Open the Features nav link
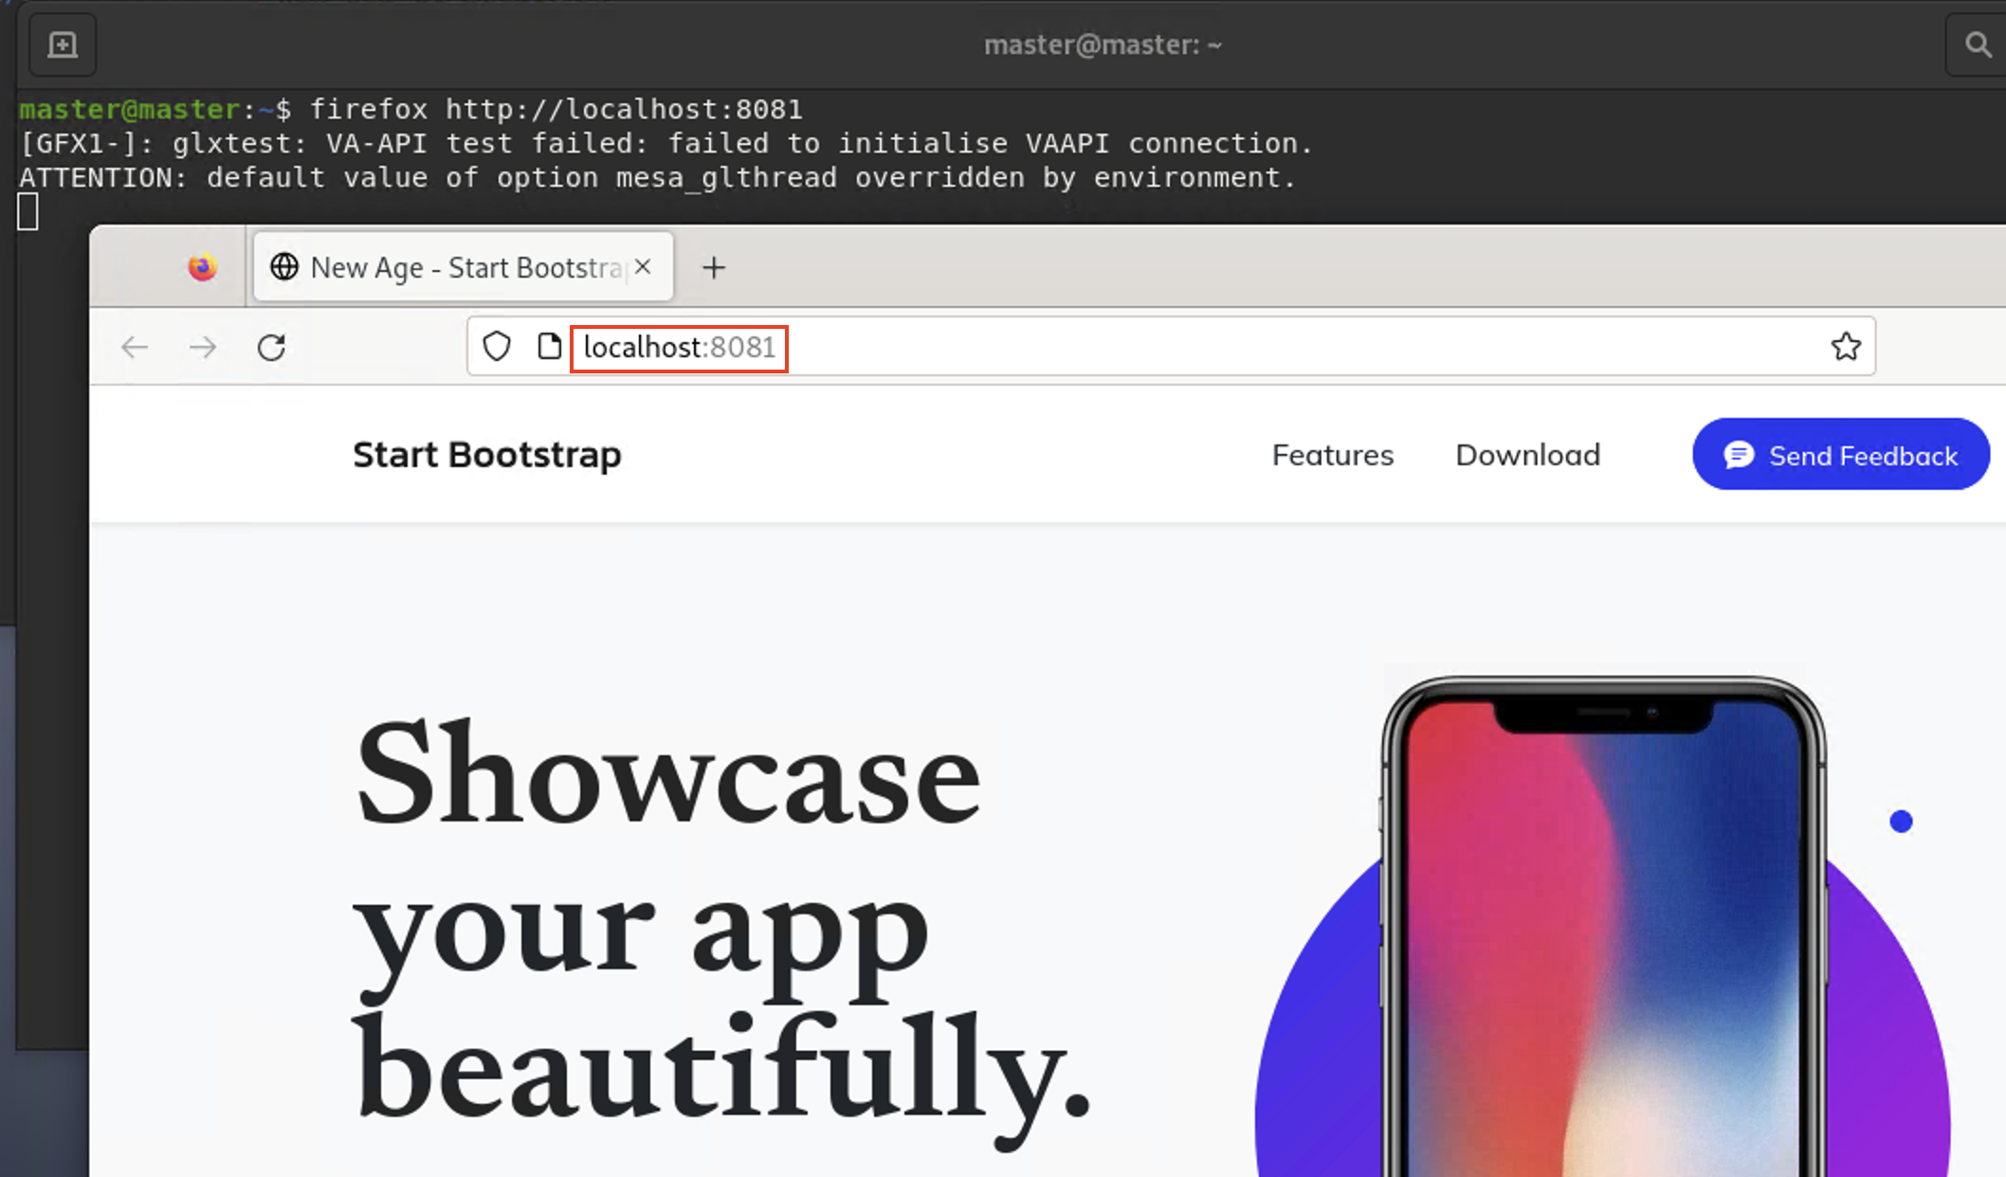This screenshot has width=2006, height=1177. coord(1332,455)
